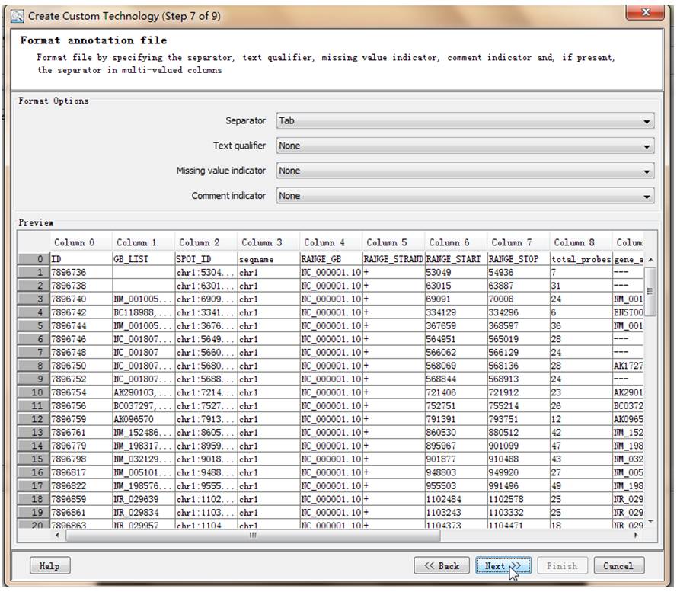
Task: Cancel the custom technology wizard
Action: click(x=618, y=566)
